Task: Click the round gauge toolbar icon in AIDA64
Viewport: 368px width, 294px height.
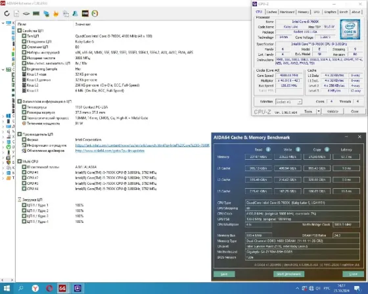Action: (95, 14)
